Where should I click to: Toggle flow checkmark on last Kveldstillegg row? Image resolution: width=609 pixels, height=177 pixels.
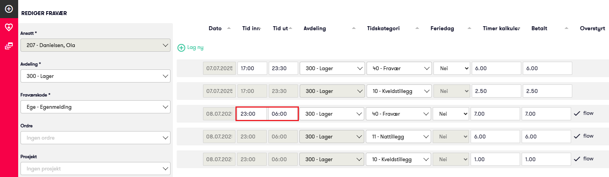coord(577,159)
